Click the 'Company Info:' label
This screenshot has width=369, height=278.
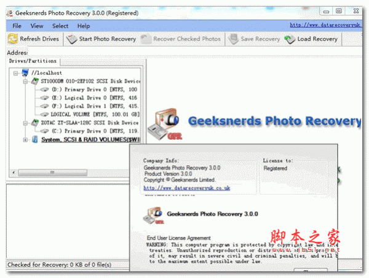tap(161, 161)
